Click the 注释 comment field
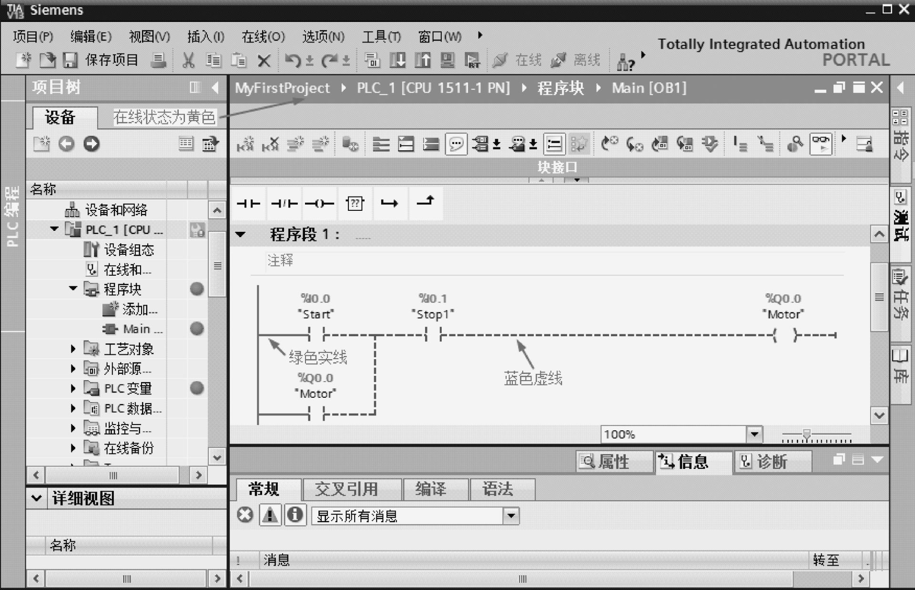915x590 pixels. 555,260
